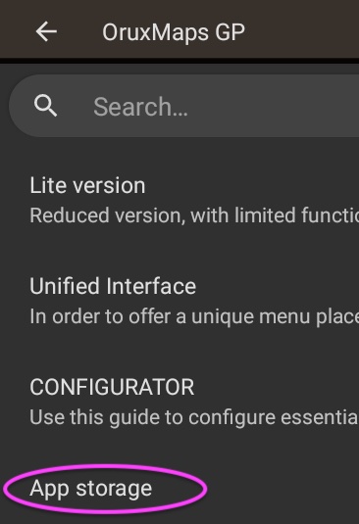Click the word 'Maps' in the title

[x=180, y=32]
